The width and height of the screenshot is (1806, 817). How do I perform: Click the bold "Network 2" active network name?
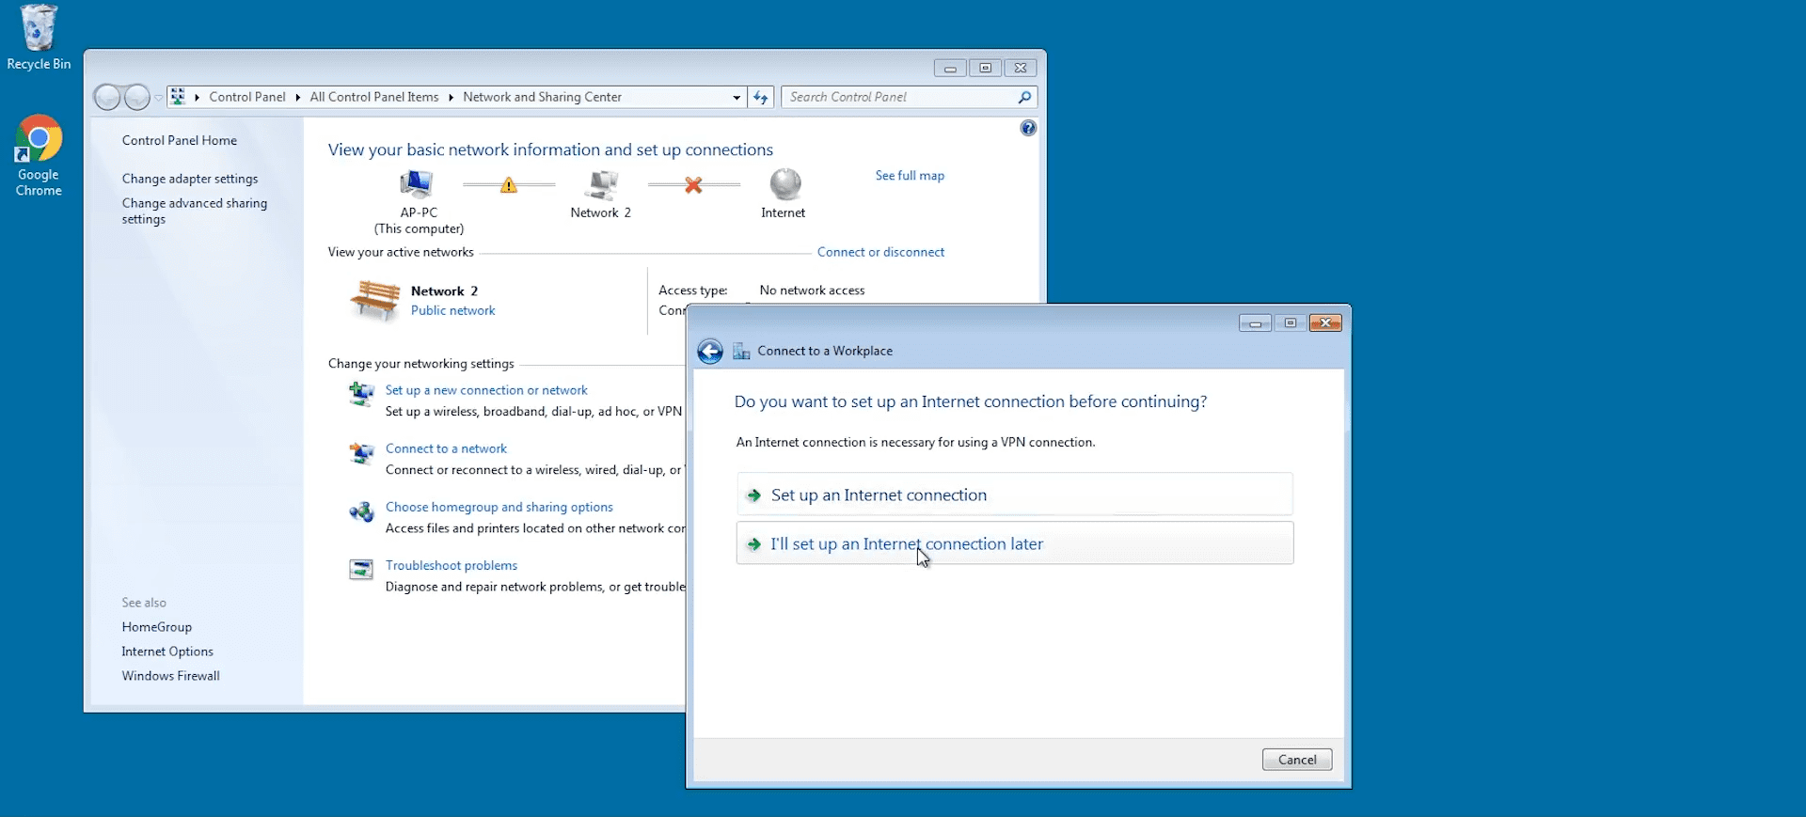[444, 291]
